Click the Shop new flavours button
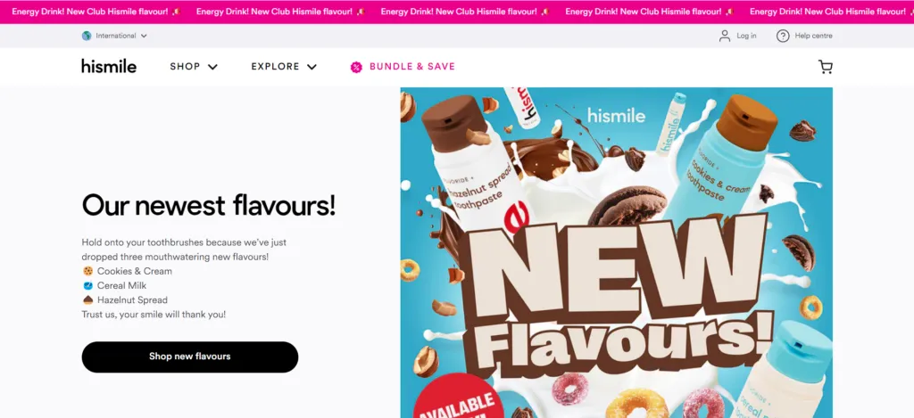 [x=190, y=357]
